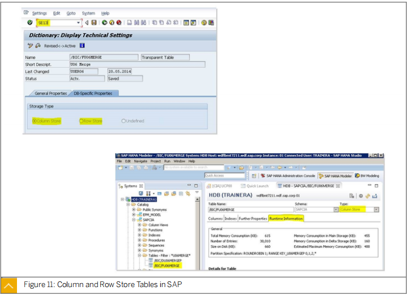
Task: Expand the Column Views folder
Action: tap(139, 225)
